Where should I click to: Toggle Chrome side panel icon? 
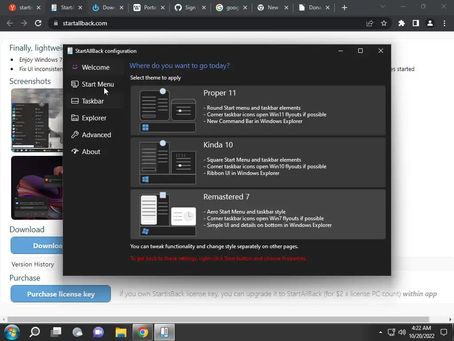[416, 23]
